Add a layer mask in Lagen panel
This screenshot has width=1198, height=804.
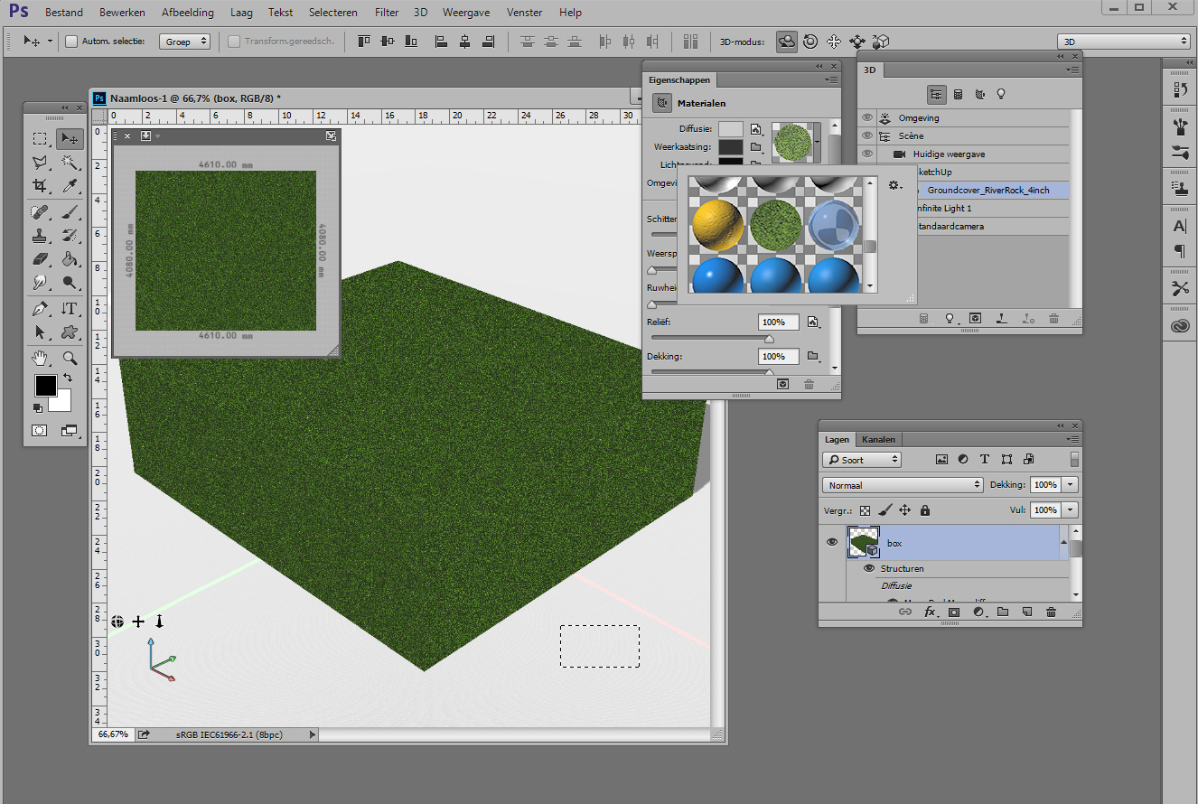pos(953,612)
